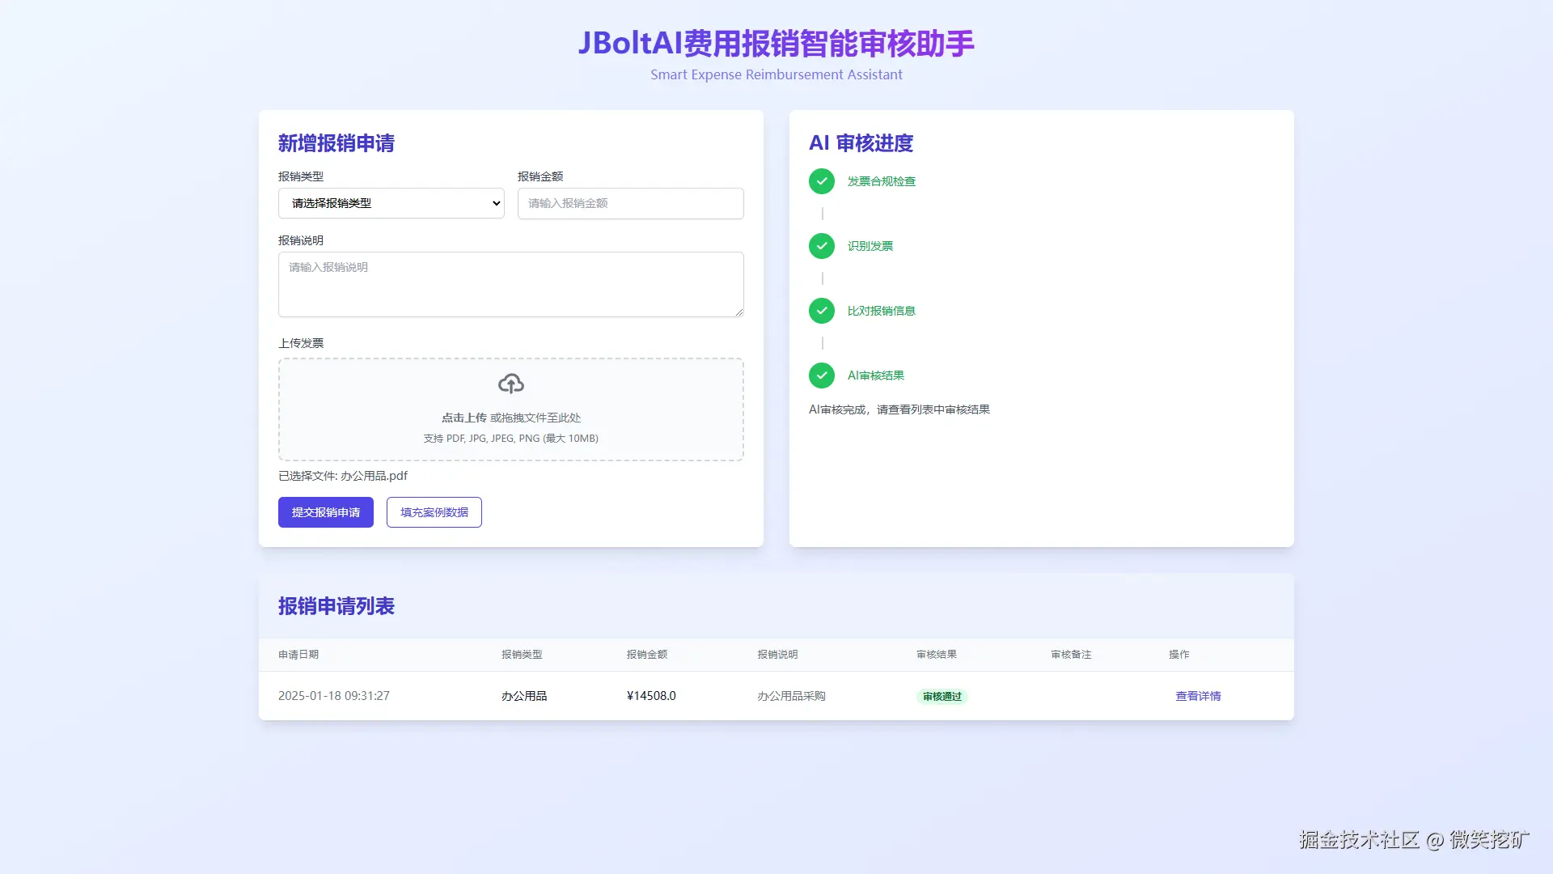Open the 查看详情 link in the table
The width and height of the screenshot is (1553, 874).
tap(1198, 696)
